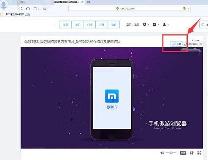Click the 注册 register link
This screenshot has width=208, height=160.
coord(137,24)
